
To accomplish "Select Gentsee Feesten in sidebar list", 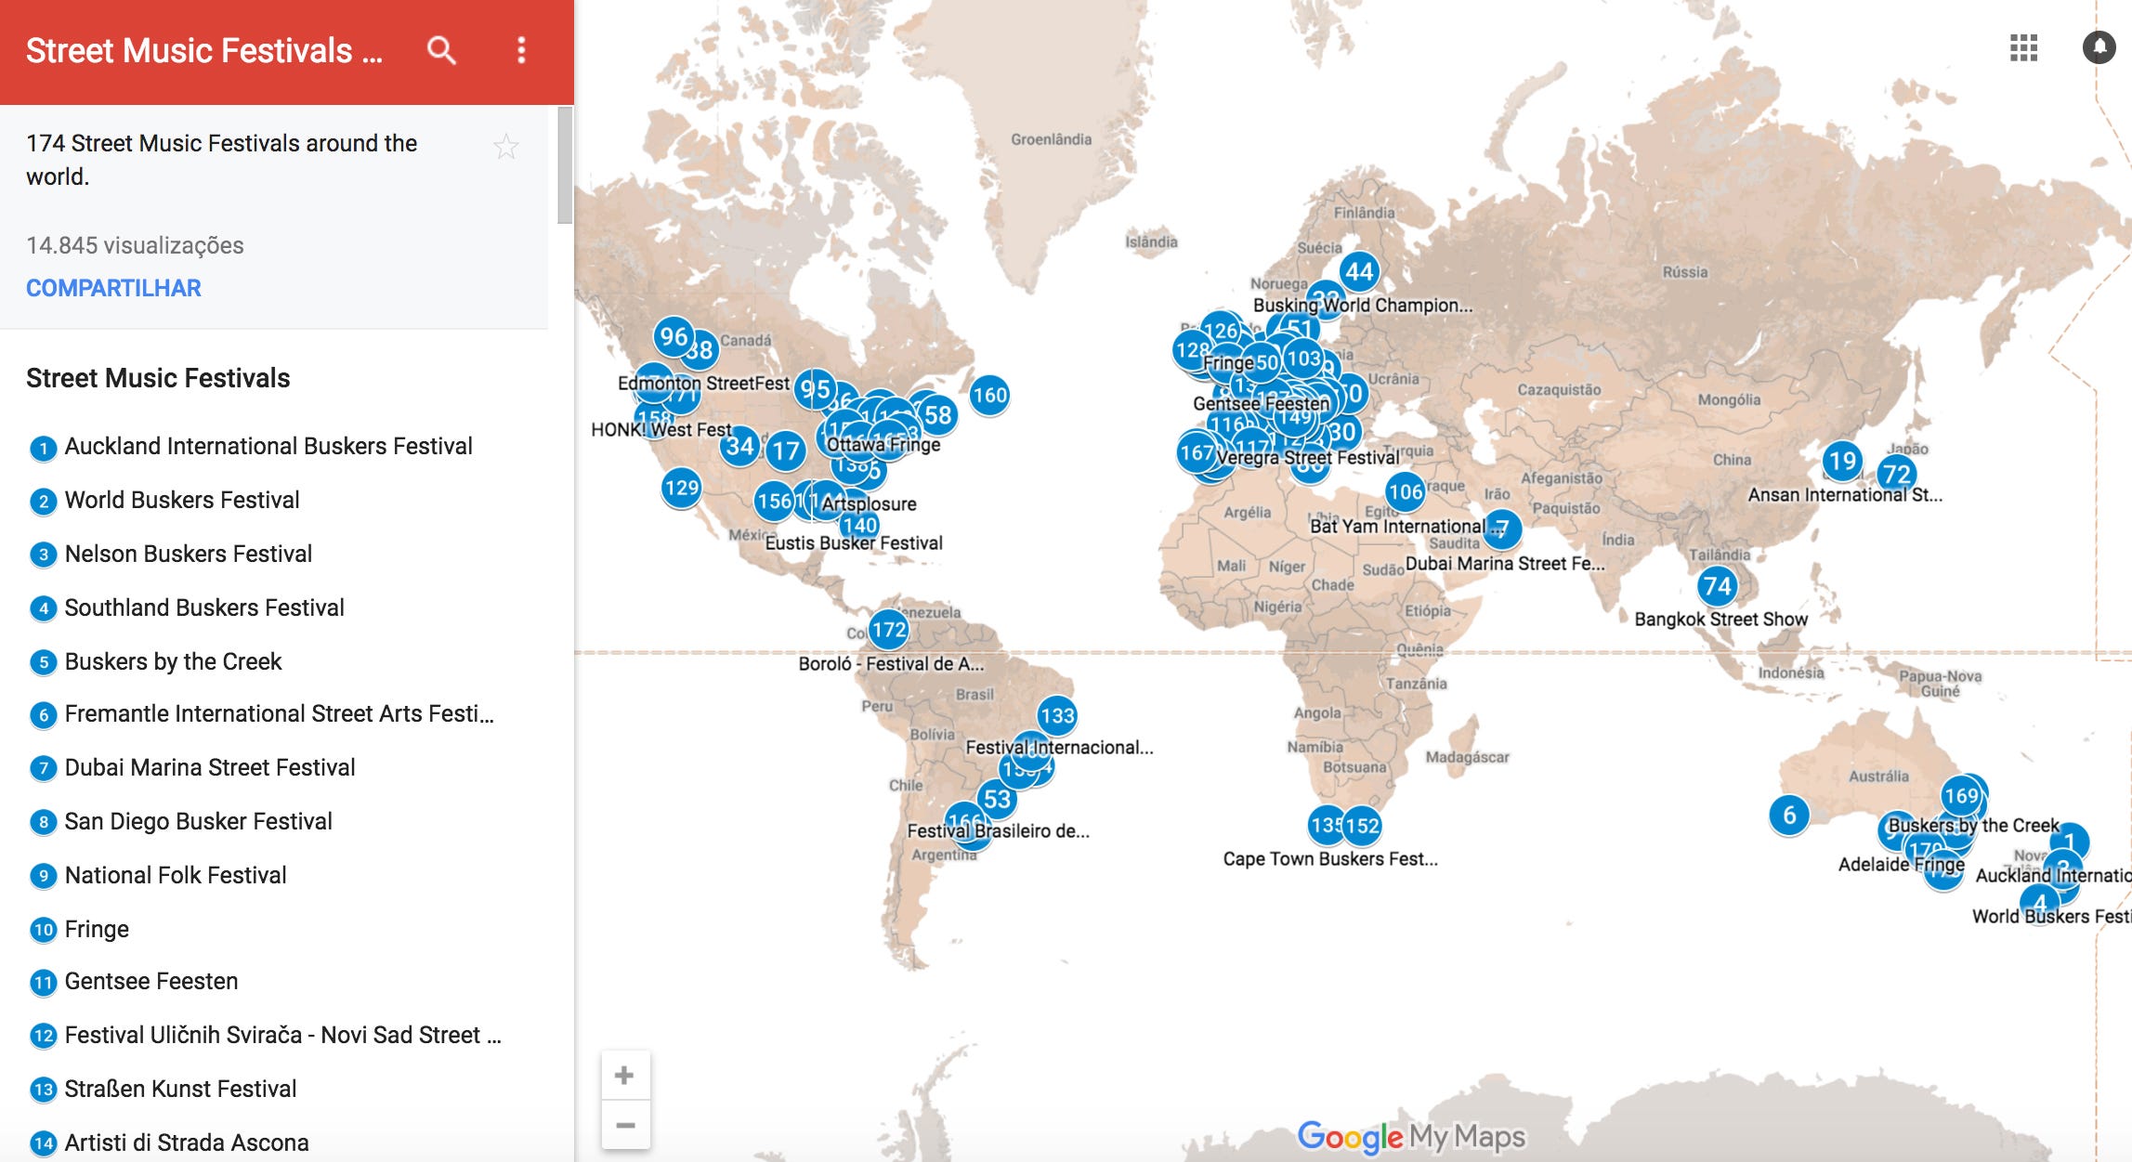I will (x=134, y=982).
